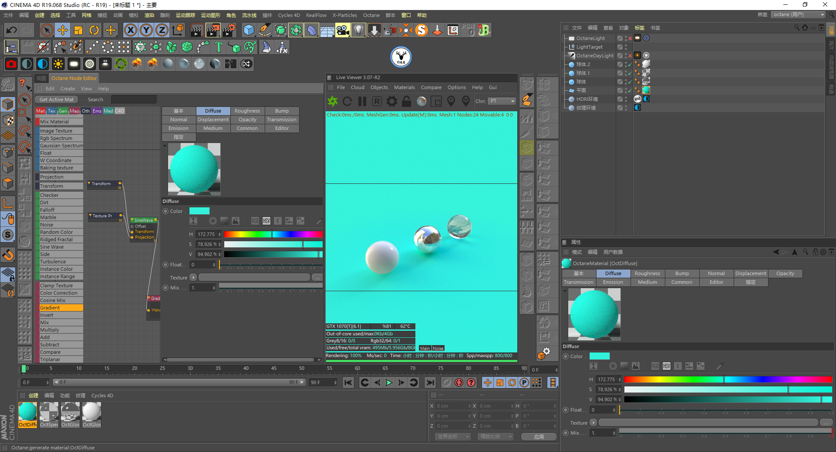Click Live Viewer send scene Octane logo
836x452 pixels.
333,101
